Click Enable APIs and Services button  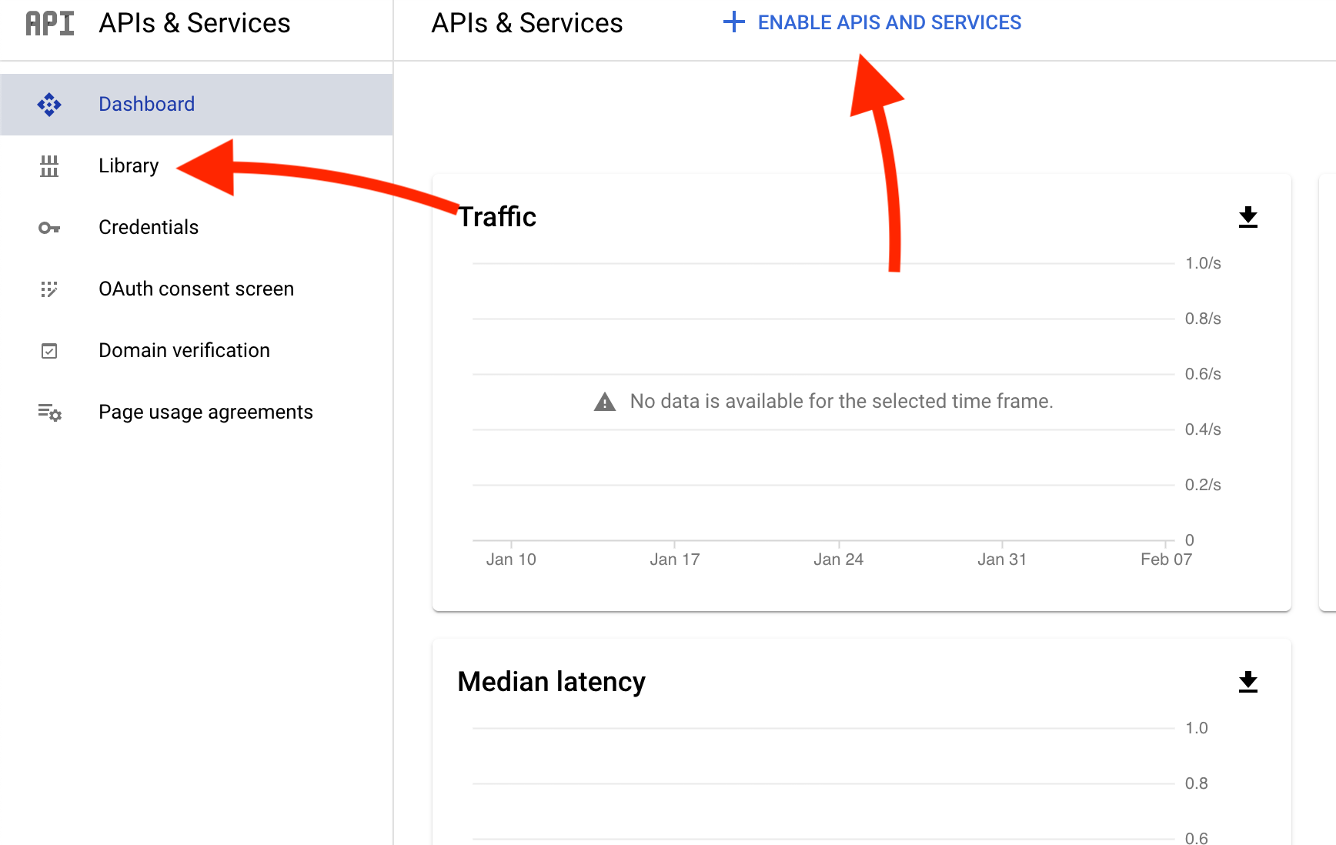873,22
